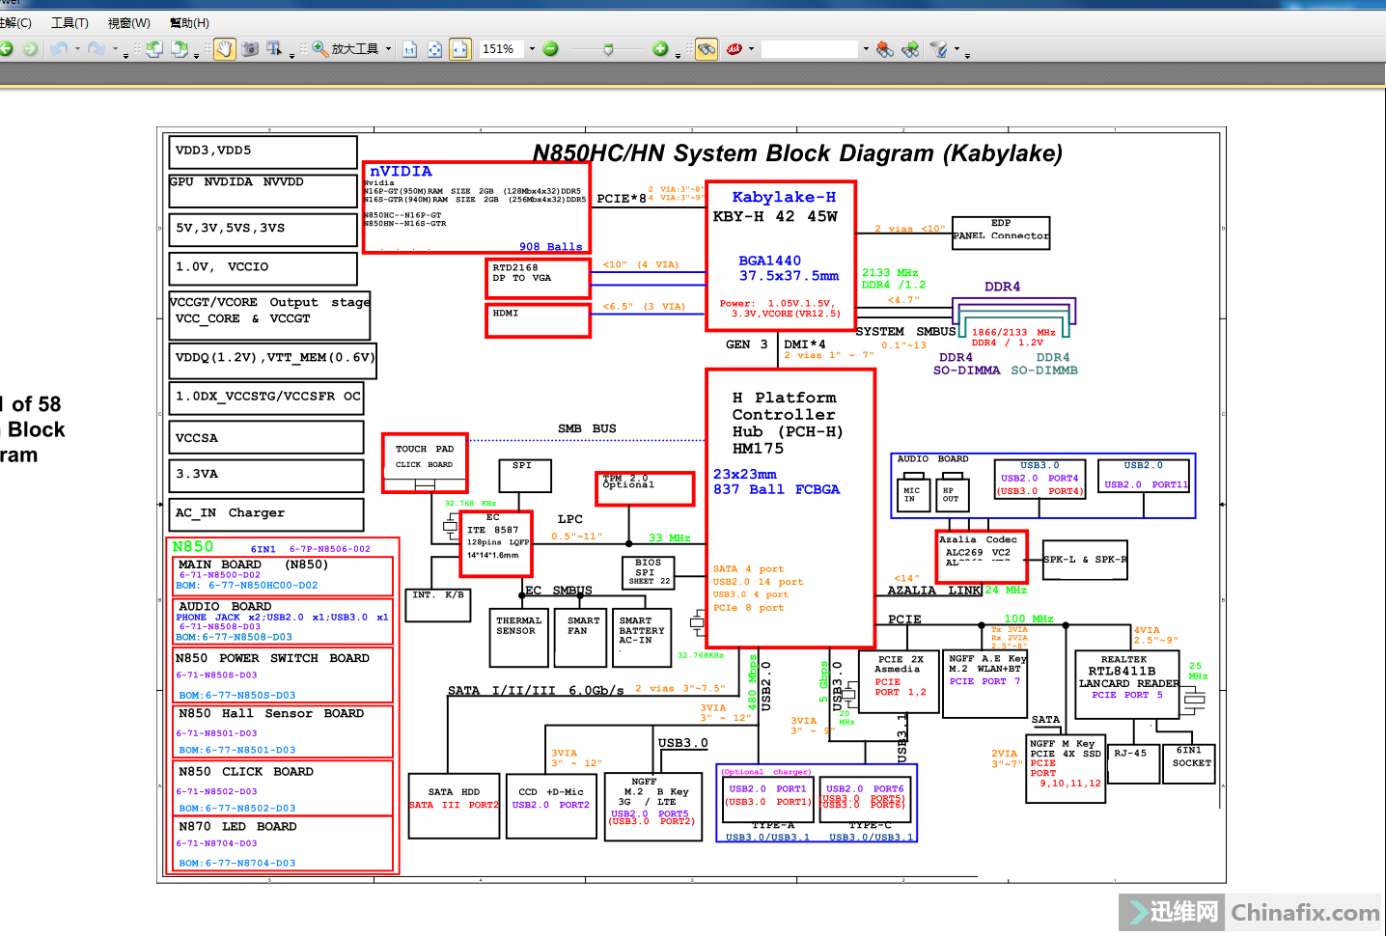Click into the 151% zoom field
Viewport: 1386px width, 936px height.
pyautogui.click(x=502, y=48)
